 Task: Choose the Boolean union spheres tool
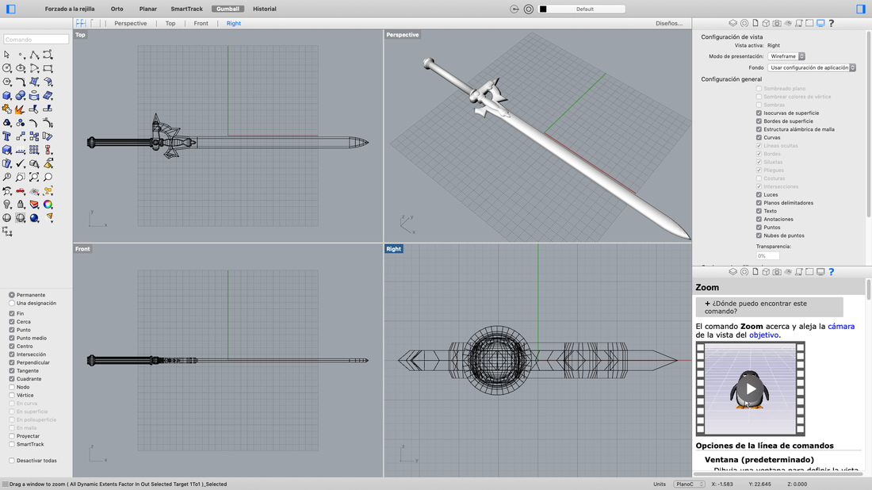pyautogui.click(x=21, y=96)
